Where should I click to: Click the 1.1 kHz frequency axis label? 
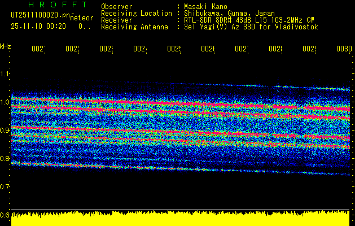pyautogui.click(x=5, y=73)
